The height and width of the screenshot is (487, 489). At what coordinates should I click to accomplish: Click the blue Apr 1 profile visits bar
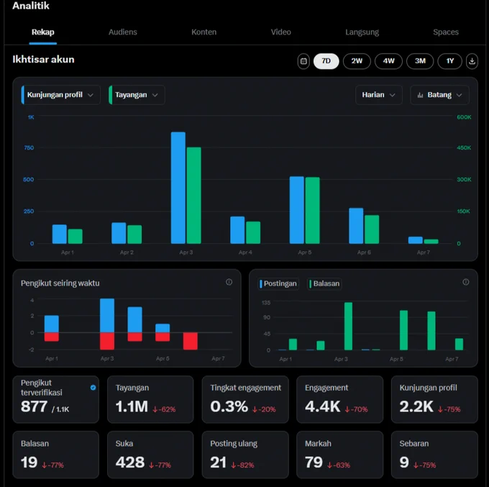point(59,234)
